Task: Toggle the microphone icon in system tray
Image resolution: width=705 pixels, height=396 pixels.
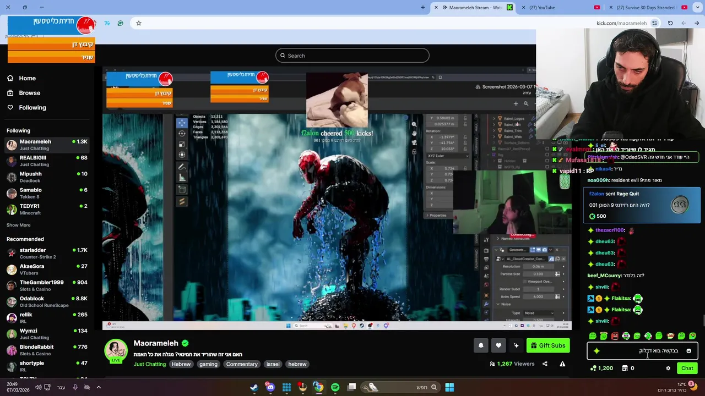Action: [x=75, y=387]
